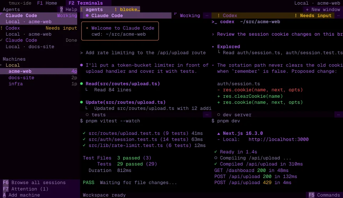Open the infra project
Viewport: 343px width, 198px height.
click(39, 84)
